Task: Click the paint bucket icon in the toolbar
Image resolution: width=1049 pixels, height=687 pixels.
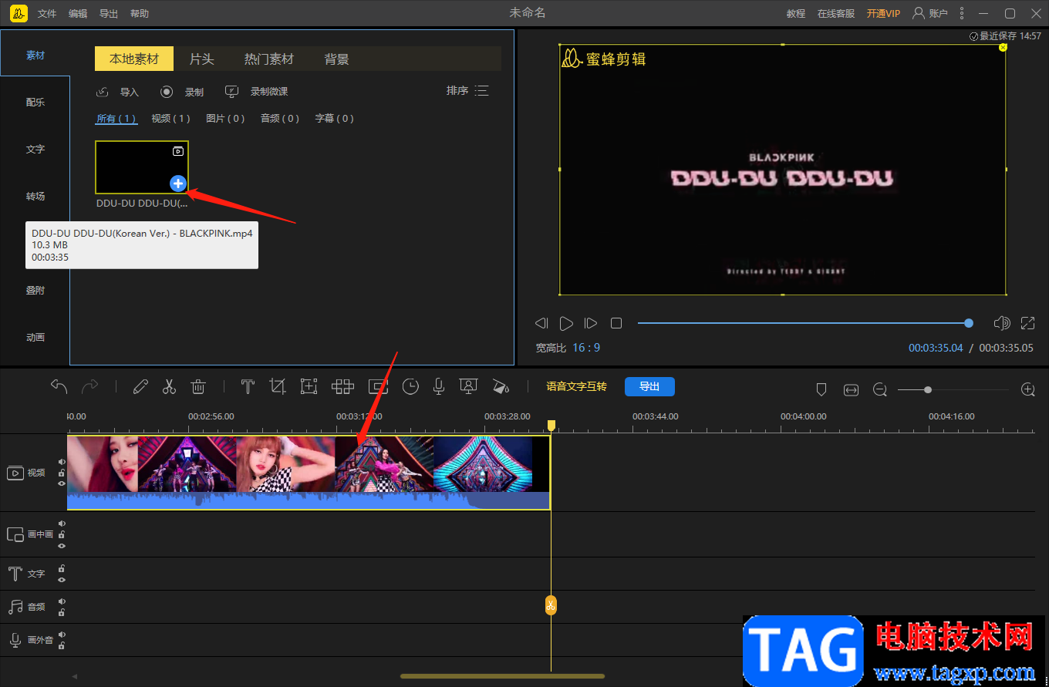Action: 501,386
